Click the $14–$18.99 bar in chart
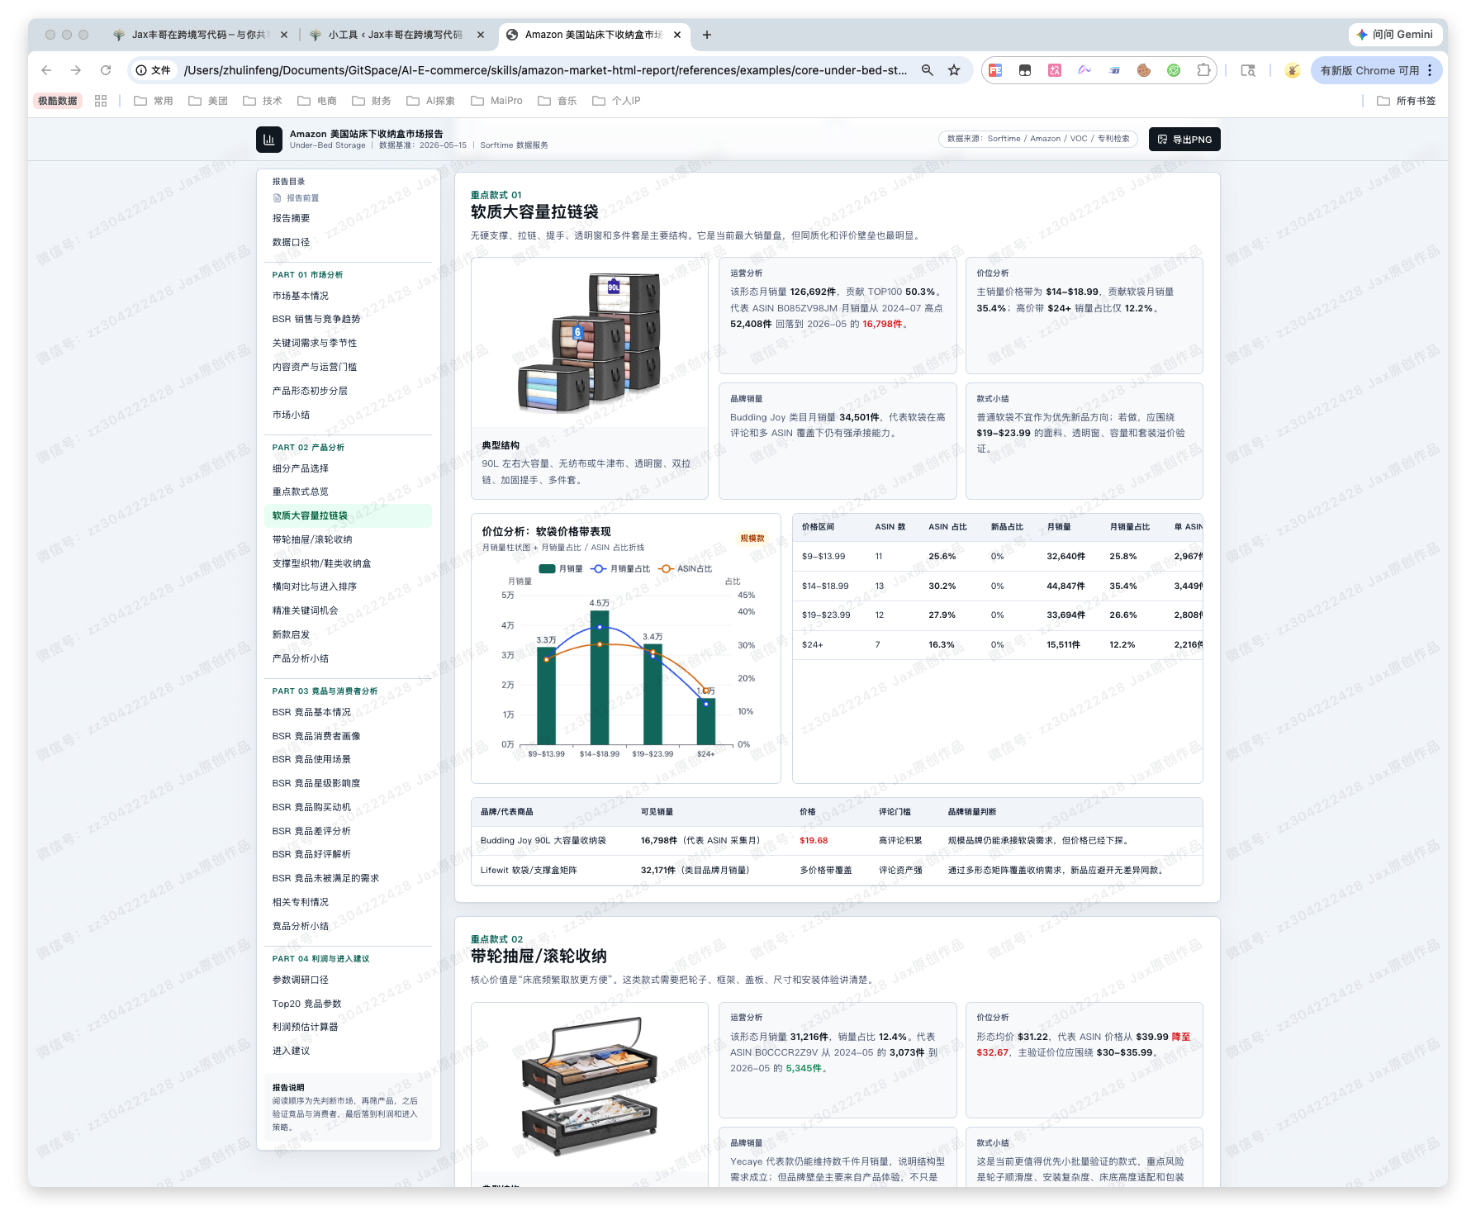The width and height of the screenshot is (1476, 1225). (600, 677)
